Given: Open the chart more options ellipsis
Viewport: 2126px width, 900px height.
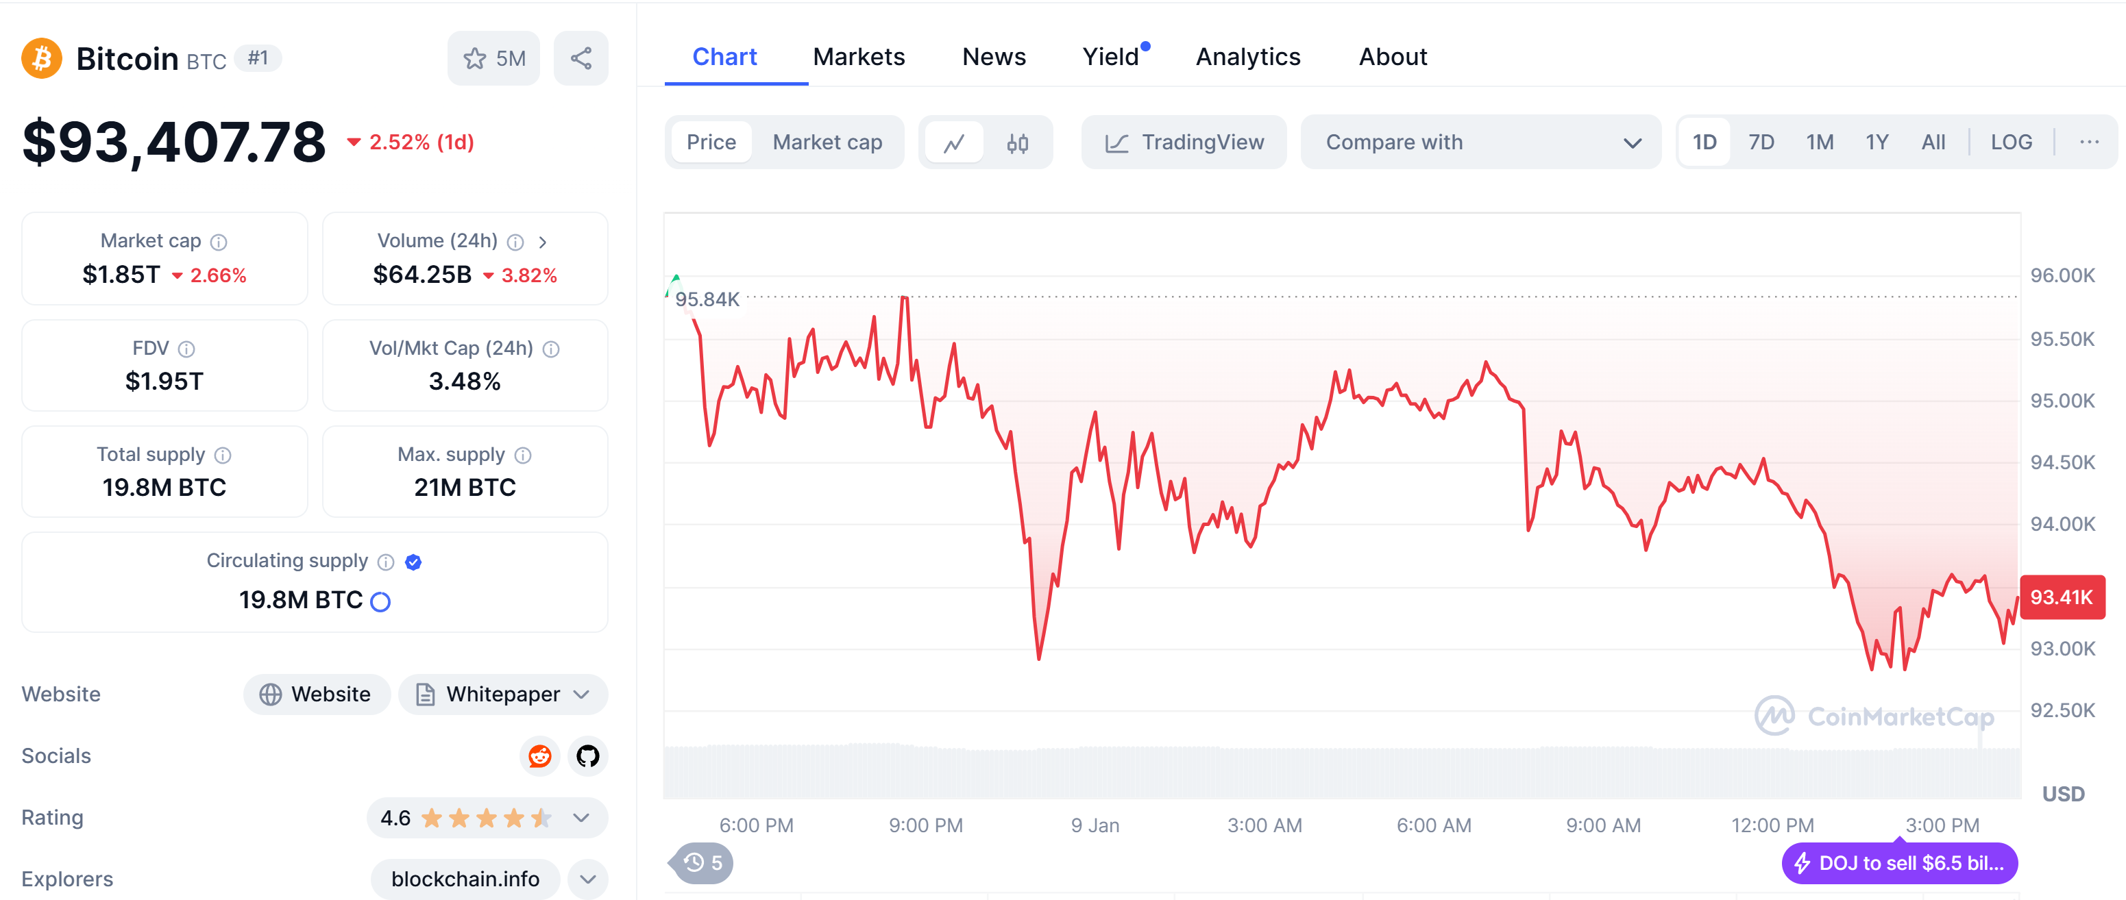Looking at the screenshot, I should (2089, 142).
